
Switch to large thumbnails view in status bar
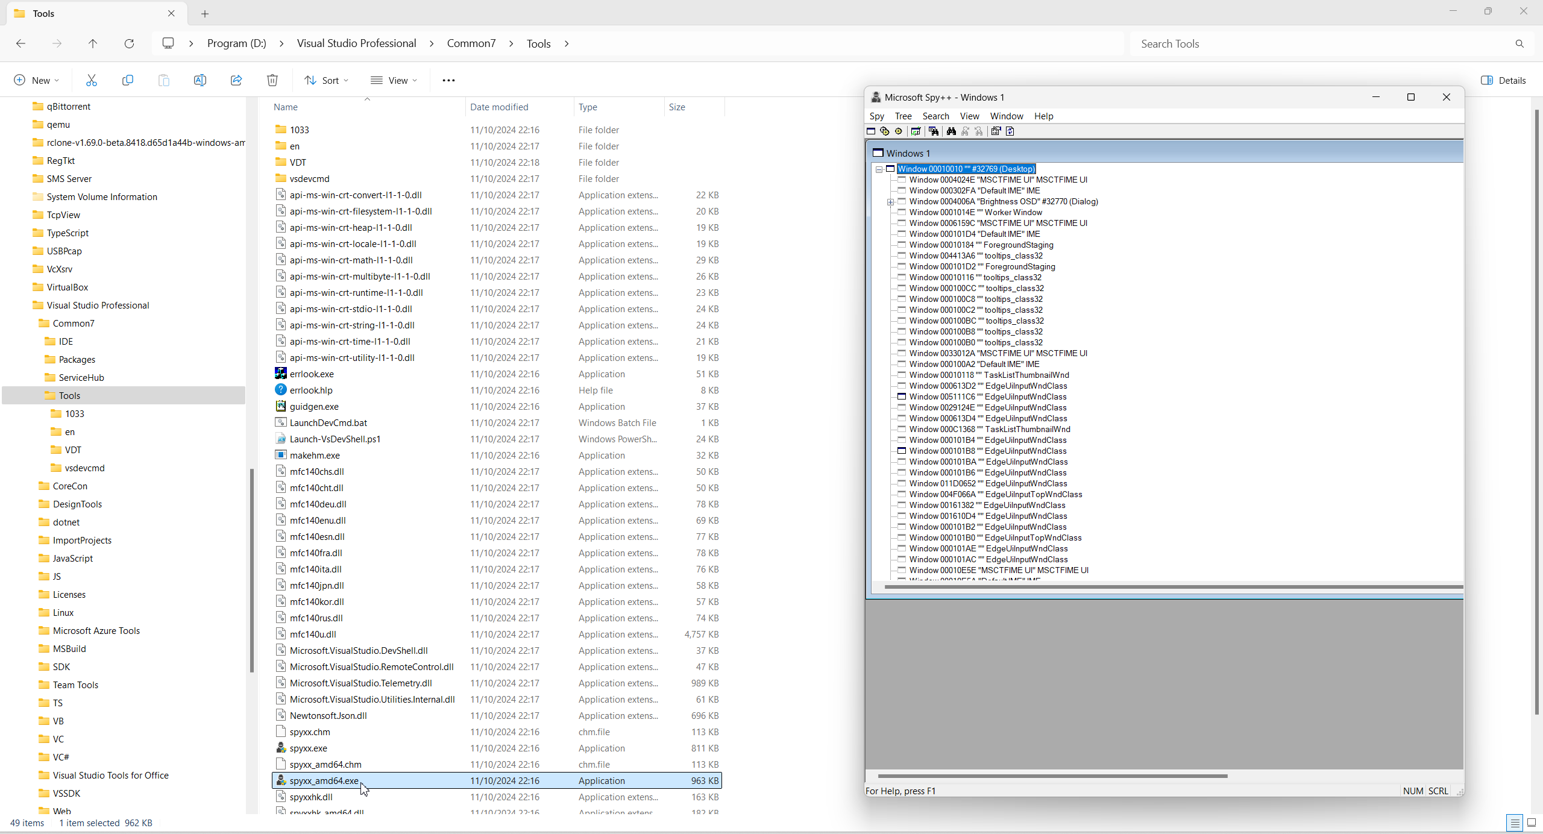pos(1531,823)
